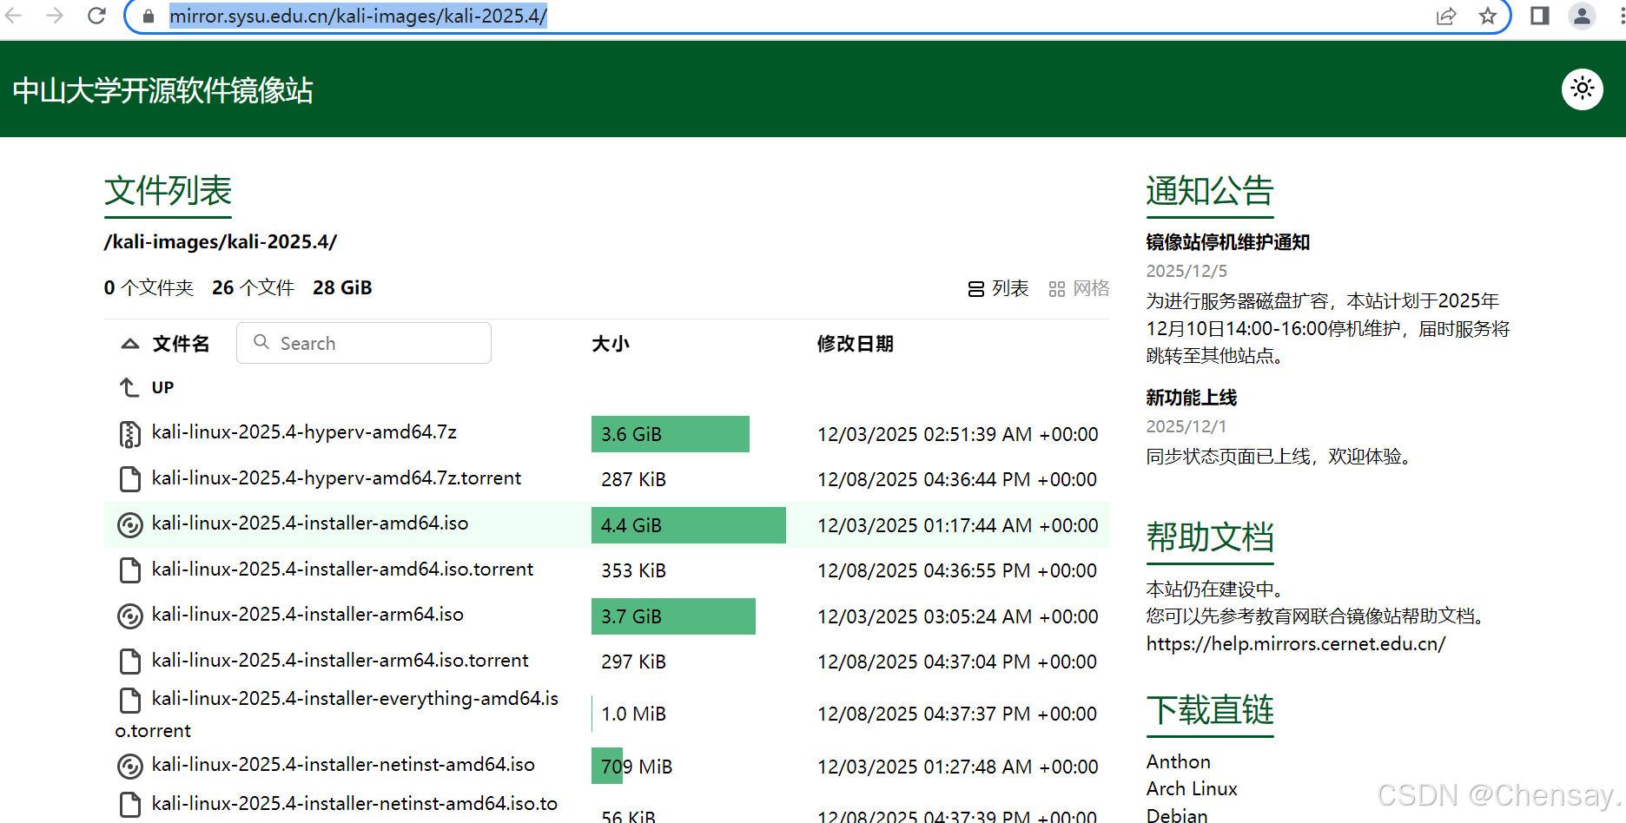Click the archive icon for hyperv-amd64.7z
Viewport: 1626px width, 823px height.
point(129,434)
